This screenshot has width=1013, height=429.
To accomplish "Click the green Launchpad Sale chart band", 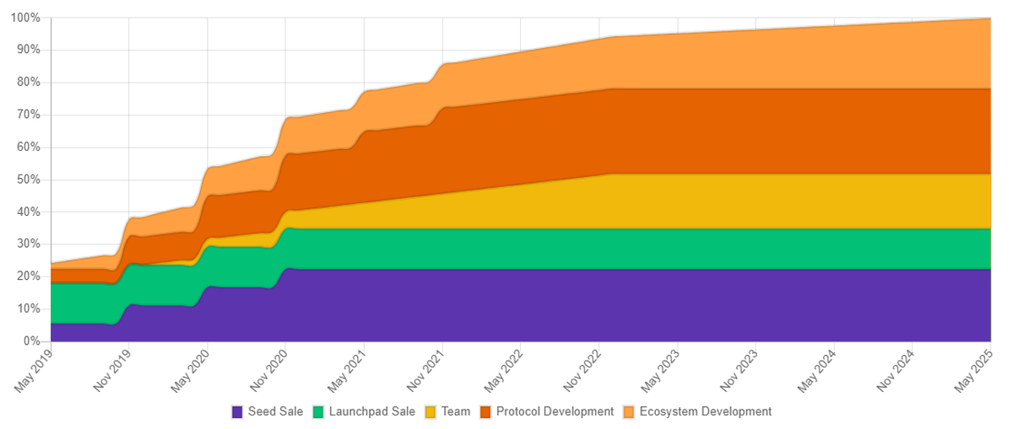I will (x=591, y=249).
